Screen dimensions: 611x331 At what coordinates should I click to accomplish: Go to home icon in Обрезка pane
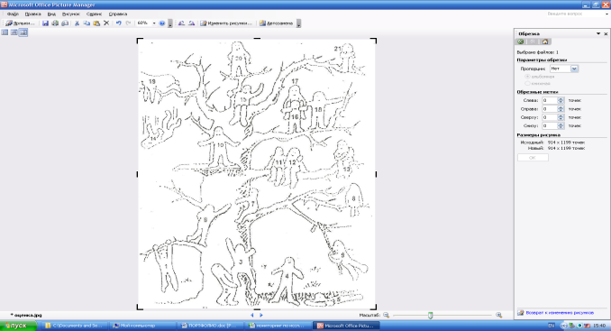pyautogui.click(x=545, y=41)
